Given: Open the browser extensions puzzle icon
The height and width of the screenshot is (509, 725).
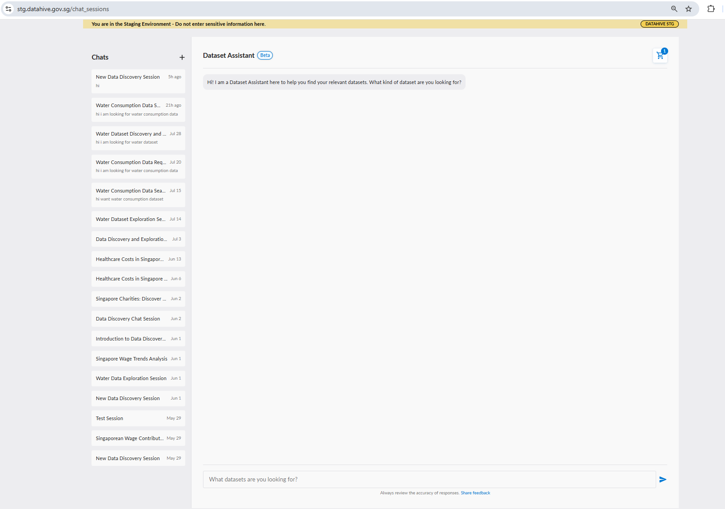Looking at the screenshot, I should (711, 9).
